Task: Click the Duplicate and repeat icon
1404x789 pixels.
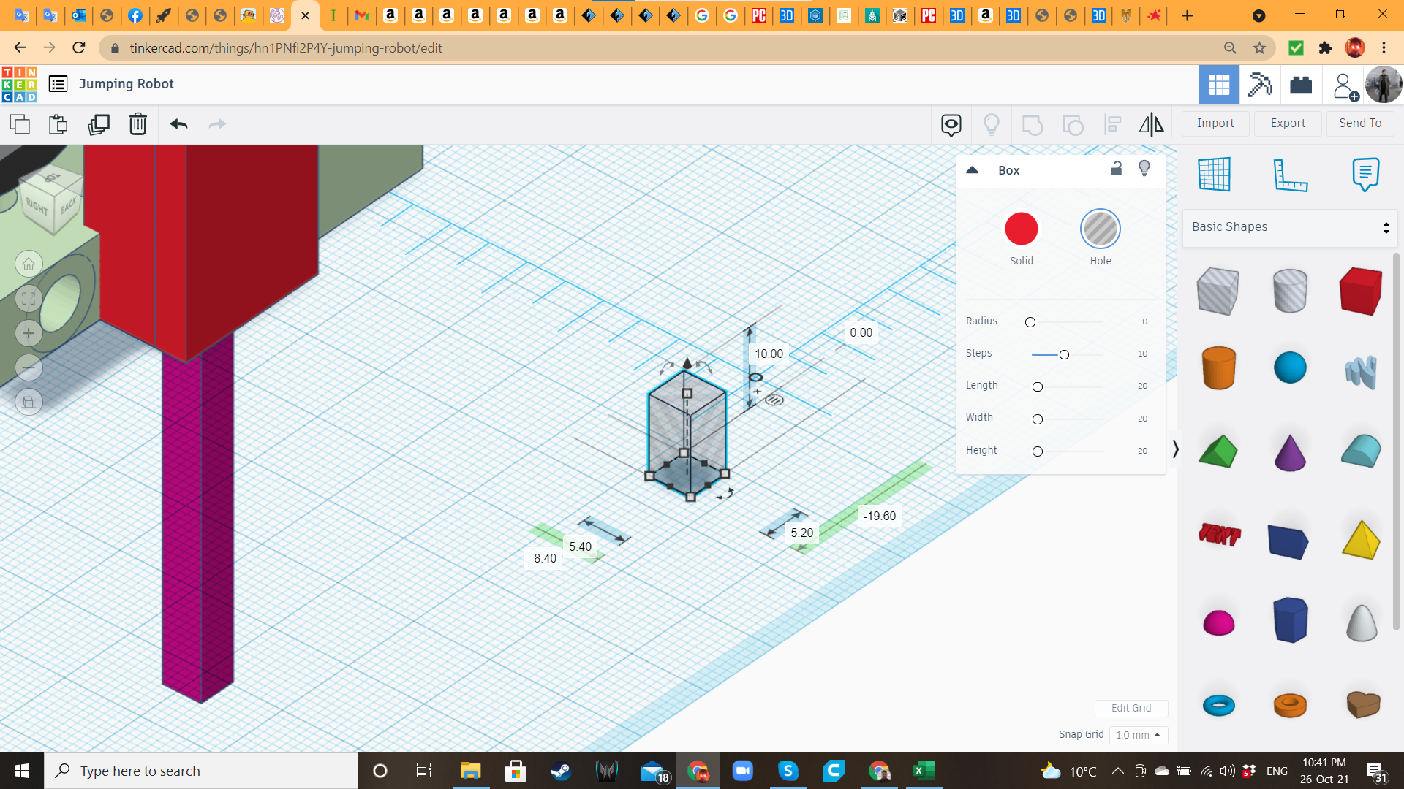Action: click(x=99, y=124)
